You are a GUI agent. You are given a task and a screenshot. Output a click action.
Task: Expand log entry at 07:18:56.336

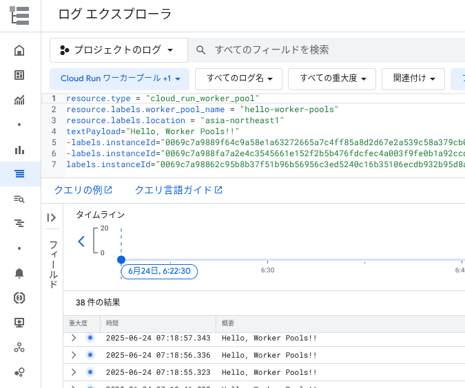tap(74, 355)
